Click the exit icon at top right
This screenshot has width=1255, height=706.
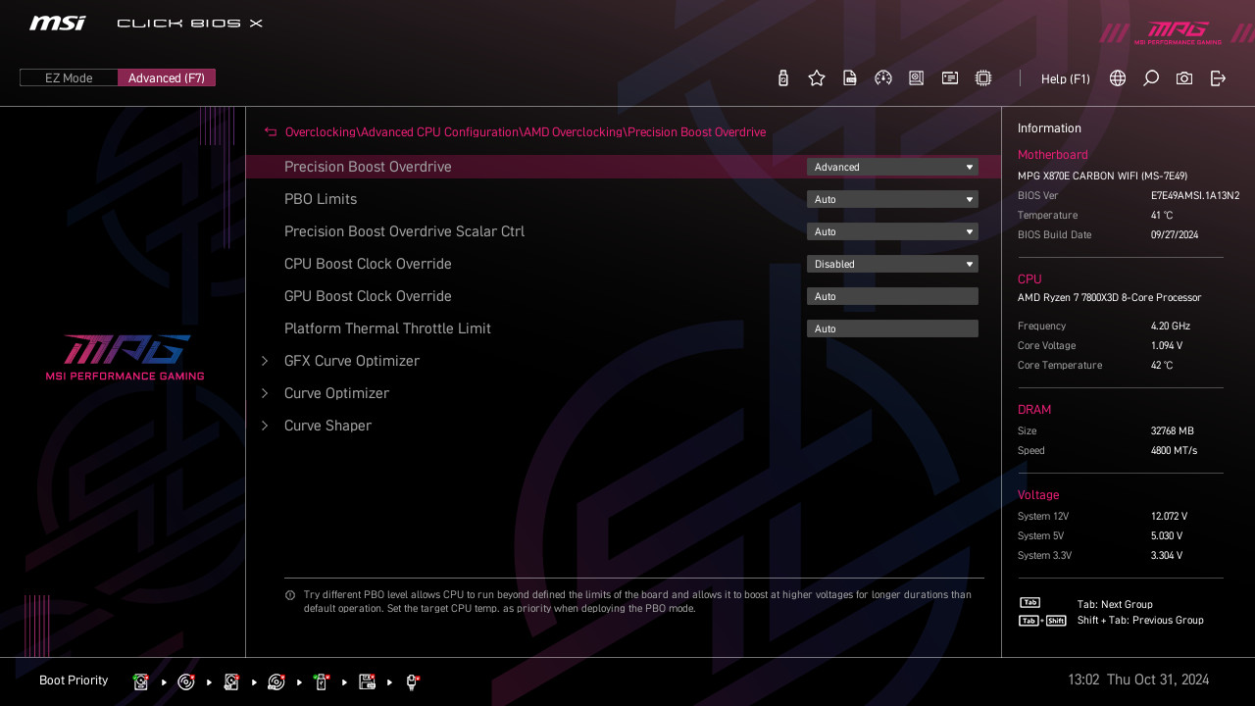click(1218, 78)
